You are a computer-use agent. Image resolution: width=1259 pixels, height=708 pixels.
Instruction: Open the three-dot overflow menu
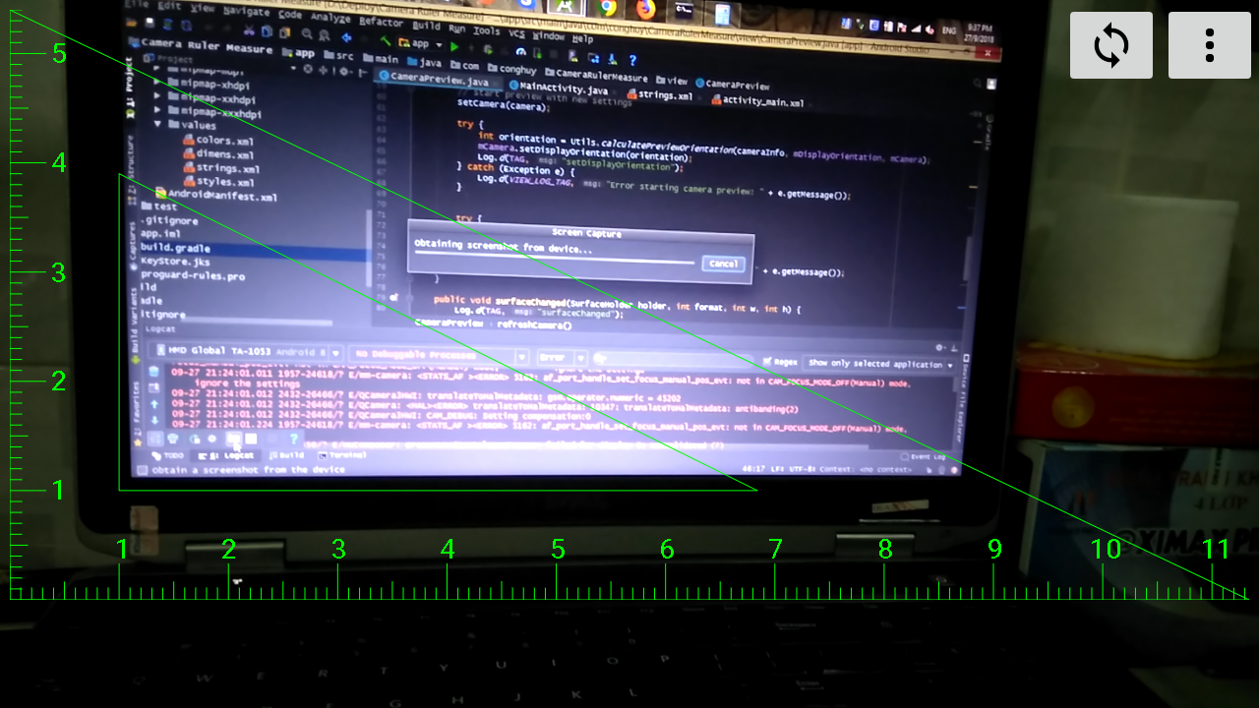[1210, 45]
